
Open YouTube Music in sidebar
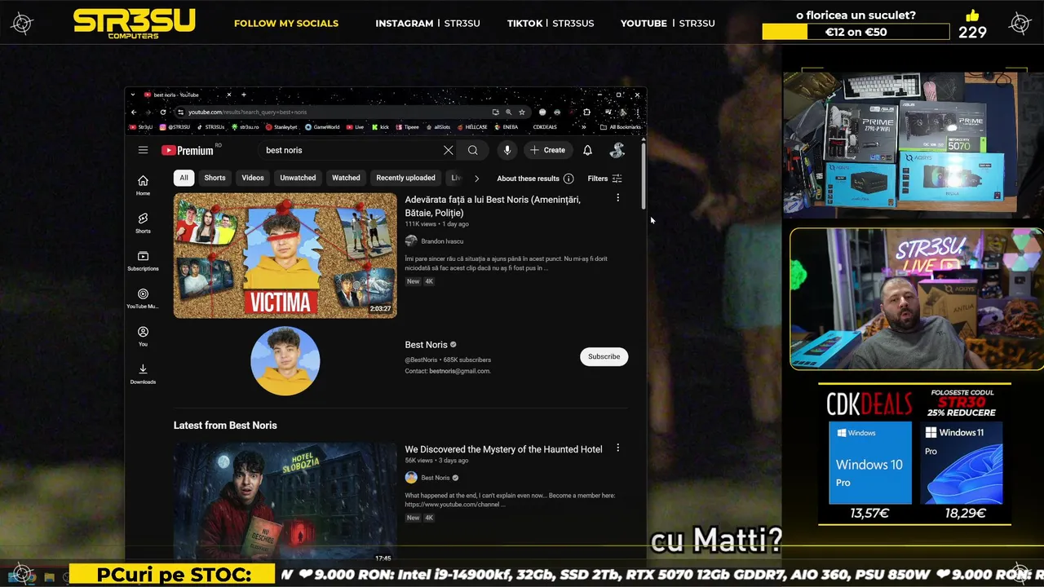[143, 298]
